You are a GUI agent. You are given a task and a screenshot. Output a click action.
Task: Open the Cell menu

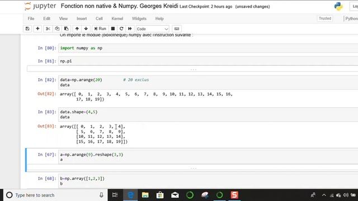(x=99, y=18)
